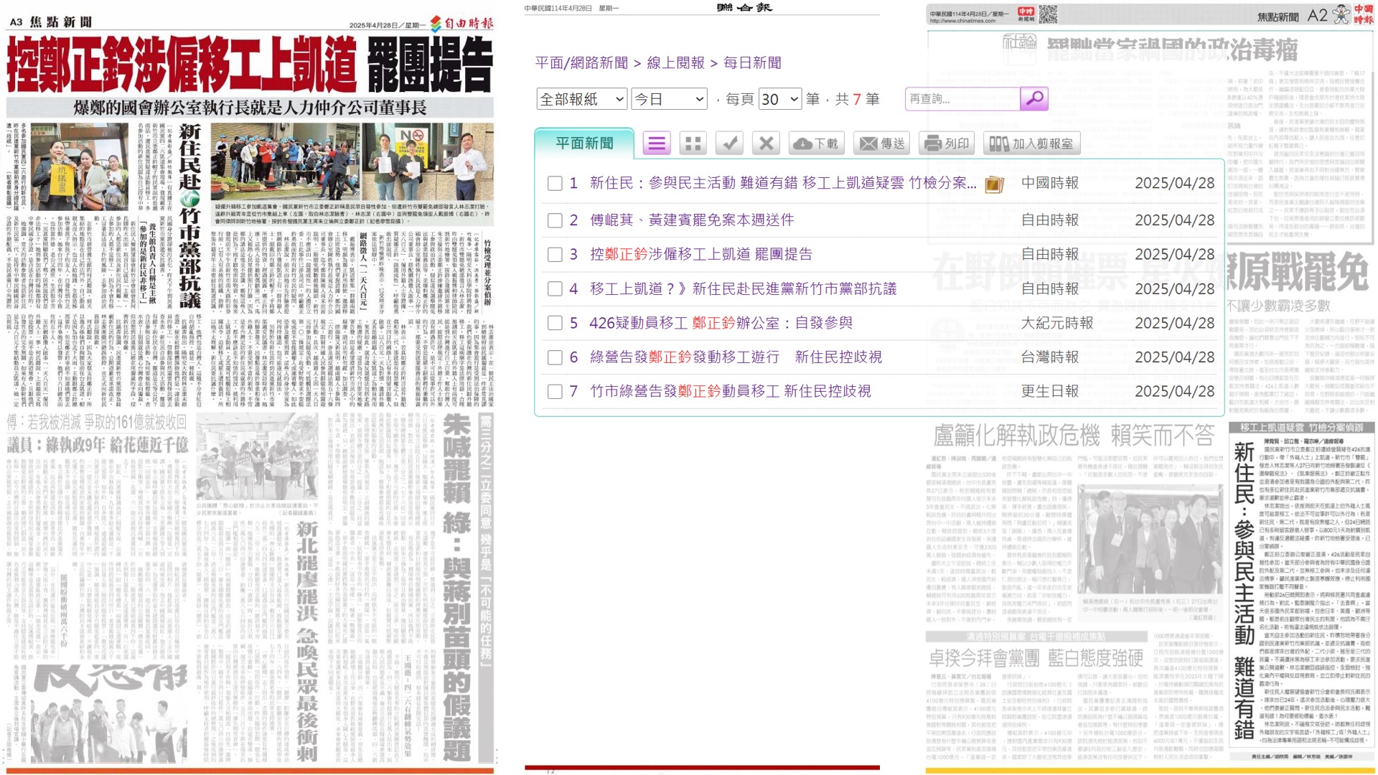The image size is (1378, 775).
Task: Click the 中國時報 A2 新住民 vertical headline clipping
Action: [1245, 591]
